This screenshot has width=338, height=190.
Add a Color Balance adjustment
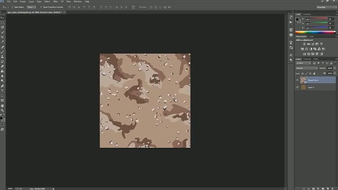[306, 49]
